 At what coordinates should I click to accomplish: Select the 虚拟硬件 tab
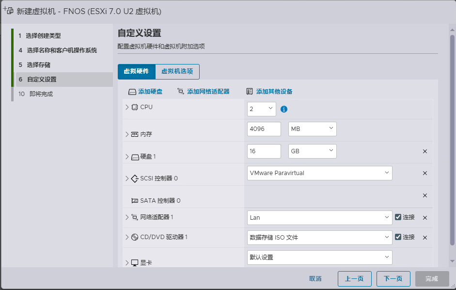tap(136, 71)
